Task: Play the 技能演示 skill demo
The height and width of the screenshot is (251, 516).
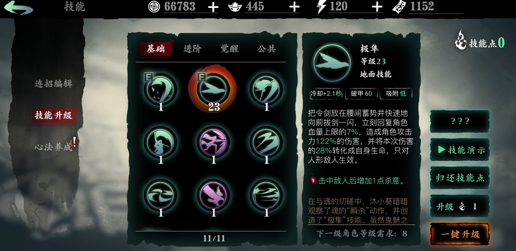Action: point(460,150)
